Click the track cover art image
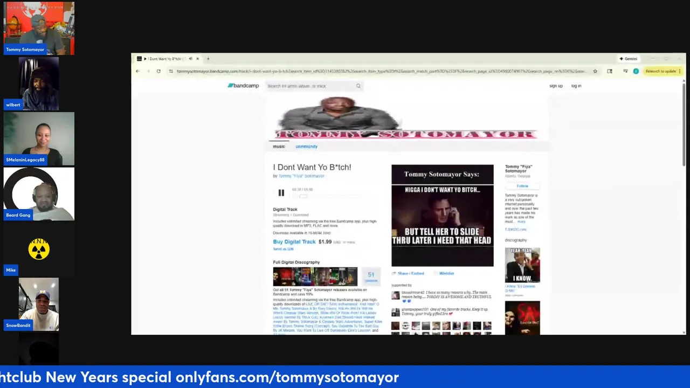Viewport: 690px width, 388px height. click(442, 216)
